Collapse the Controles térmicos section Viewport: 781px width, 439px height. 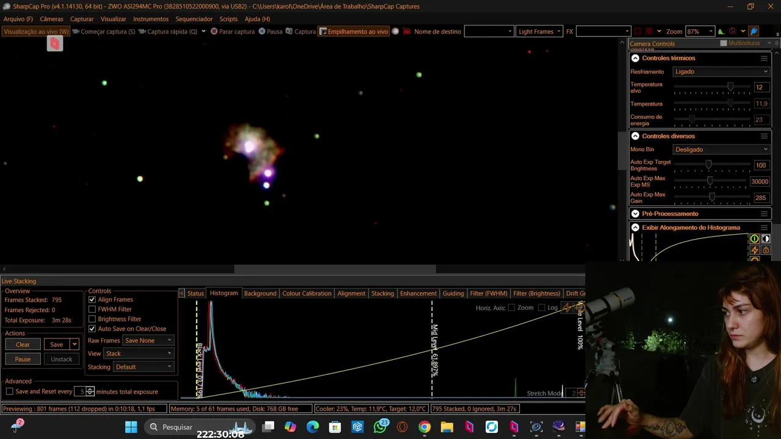click(x=635, y=58)
